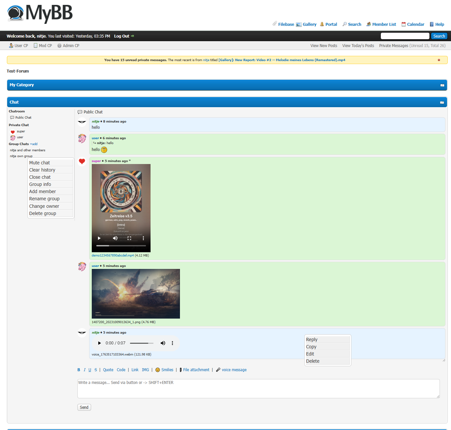Play the voice message audio
This screenshot has height=430, width=451.
tap(100, 343)
